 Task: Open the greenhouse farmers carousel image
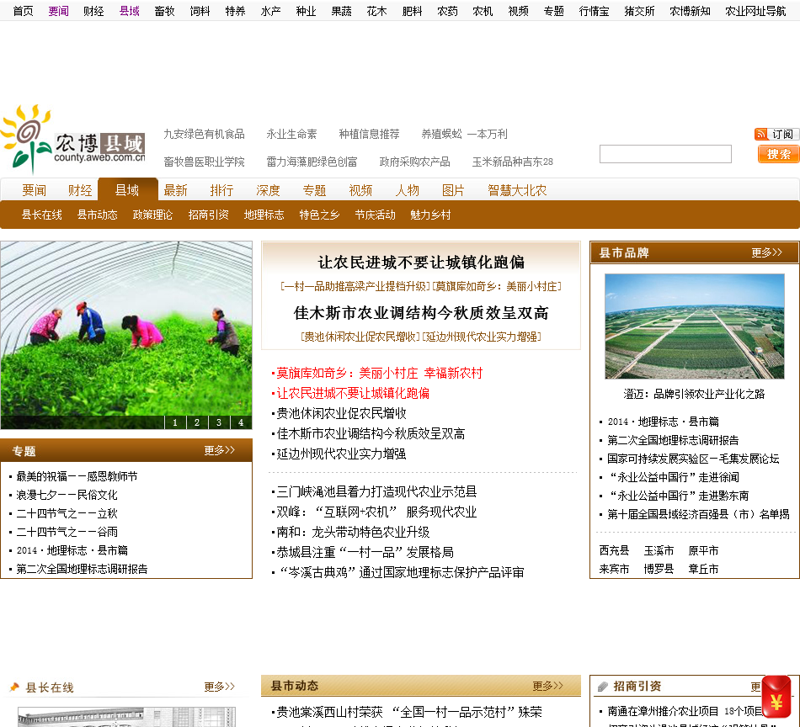click(126, 335)
